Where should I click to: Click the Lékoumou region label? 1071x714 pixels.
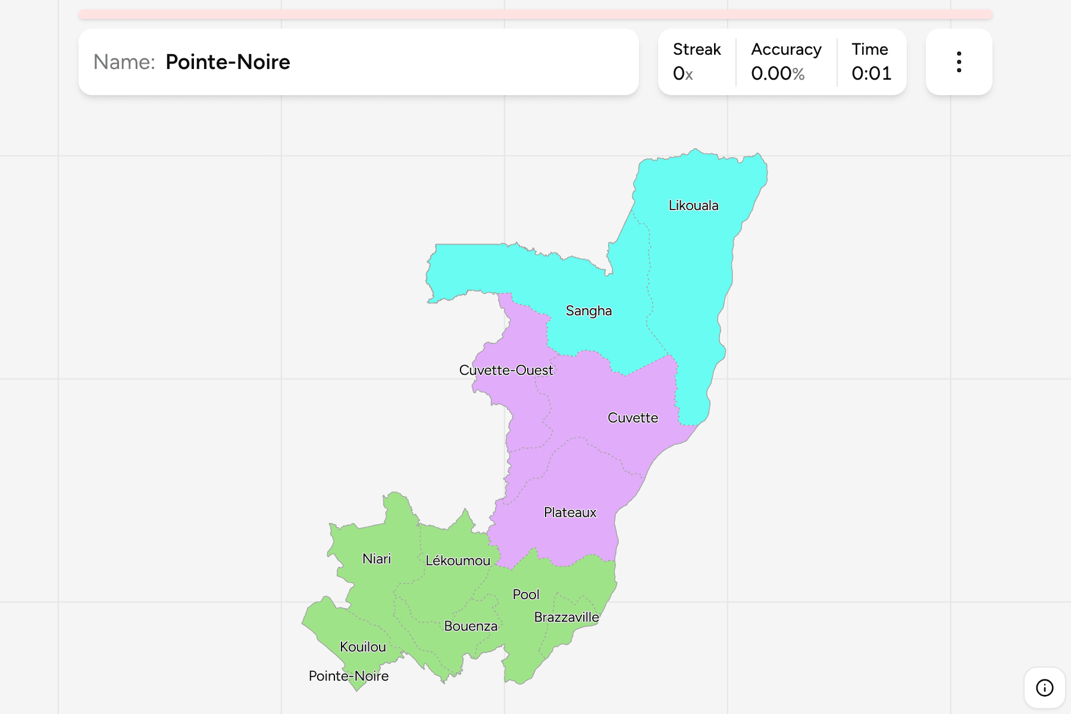pyautogui.click(x=458, y=560)
